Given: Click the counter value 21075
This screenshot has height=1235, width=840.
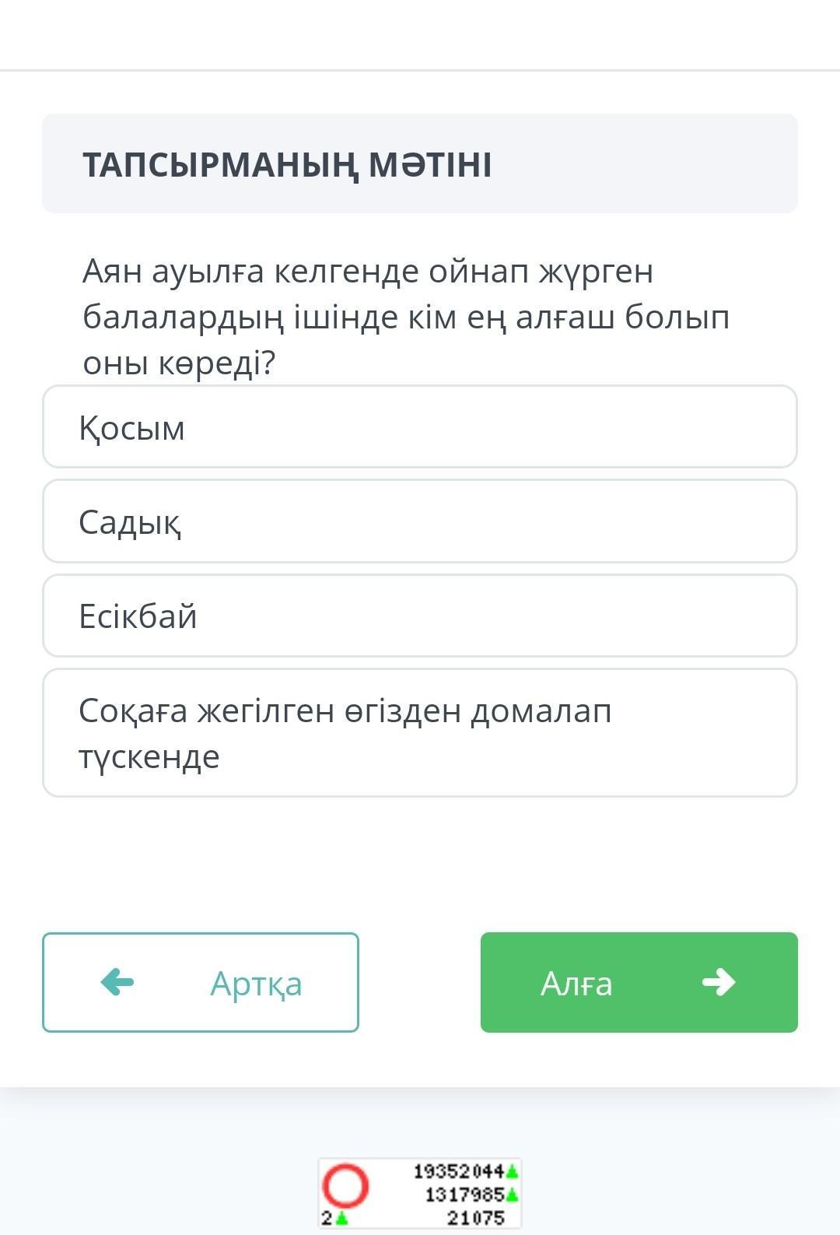Looking at the screenshot, I should tap(475, 1217).
